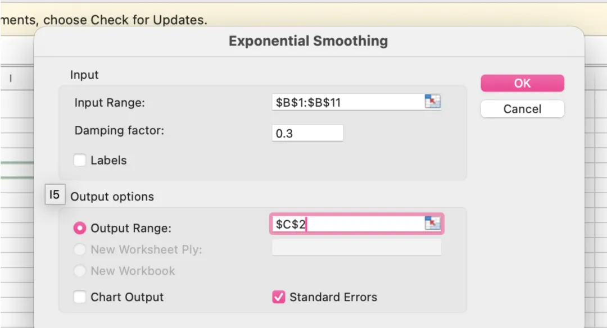
Task: Click the New Worksheet Ply name field
Action: pyautogui.click(x=356, y=248)
